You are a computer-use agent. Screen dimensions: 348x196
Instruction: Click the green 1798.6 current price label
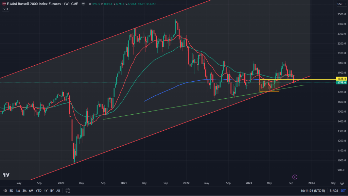341,82
